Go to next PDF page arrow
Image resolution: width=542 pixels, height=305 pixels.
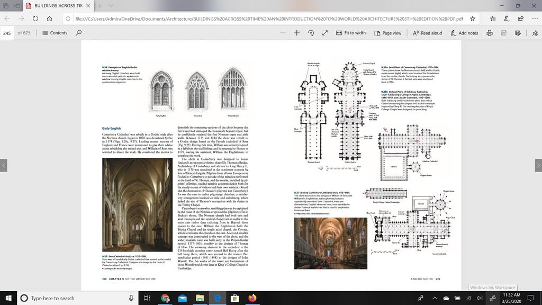click(x=538, y=165)
